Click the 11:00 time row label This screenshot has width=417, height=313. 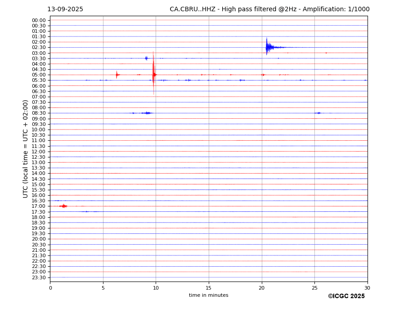pos(39,141)
